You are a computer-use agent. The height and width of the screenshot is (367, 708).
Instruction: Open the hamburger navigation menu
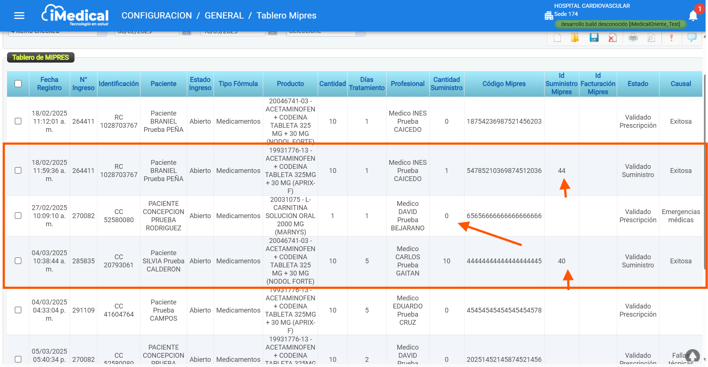(19, 16)
